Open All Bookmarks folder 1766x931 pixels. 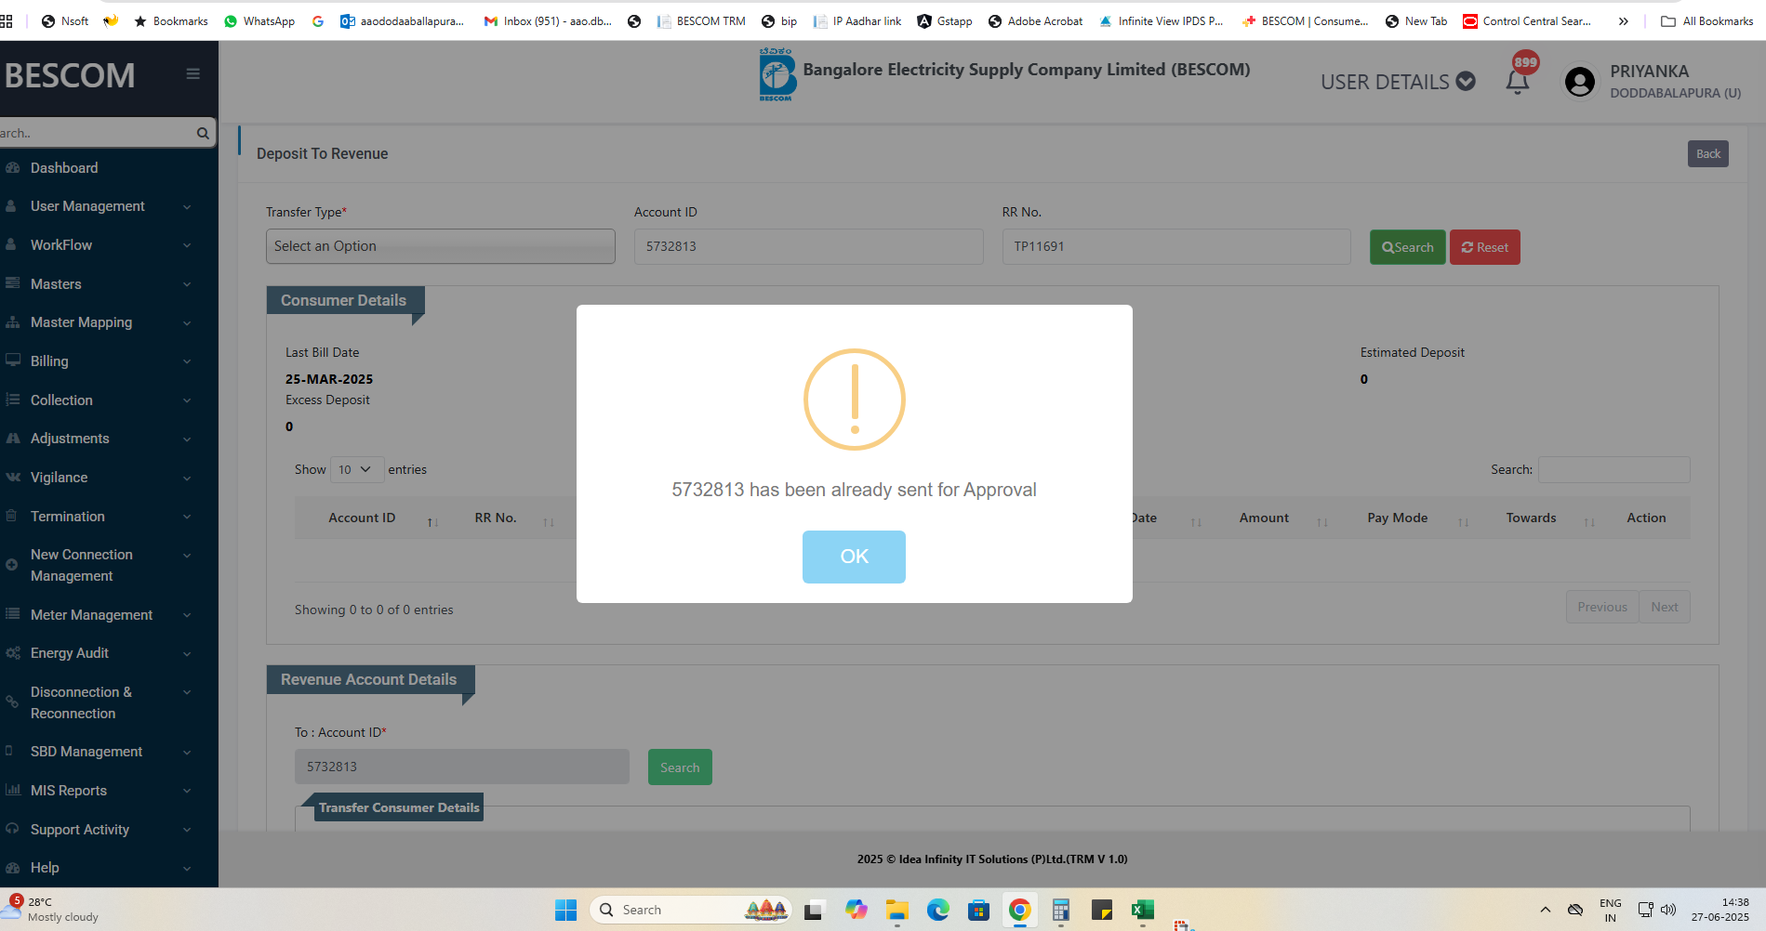coord(1707,20)
